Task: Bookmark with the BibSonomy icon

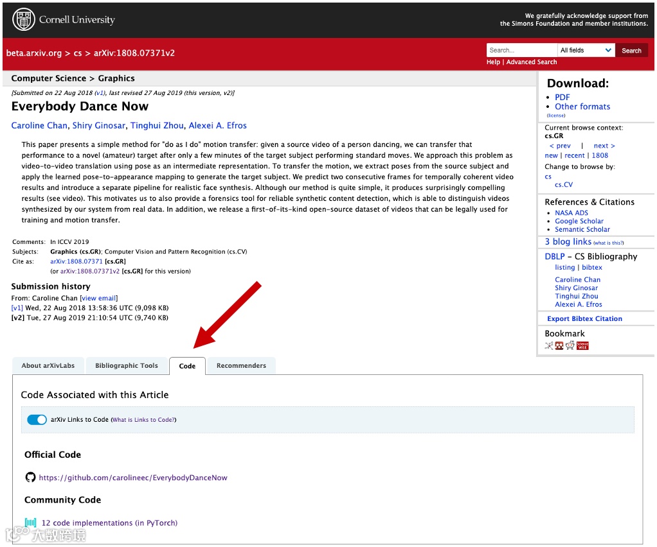Action: tap(559, 345)
